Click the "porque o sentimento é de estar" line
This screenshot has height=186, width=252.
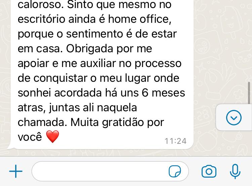point(97,34)
